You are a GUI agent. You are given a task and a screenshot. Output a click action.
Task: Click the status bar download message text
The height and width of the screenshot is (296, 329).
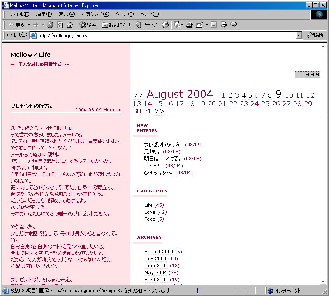click(91, 291)
